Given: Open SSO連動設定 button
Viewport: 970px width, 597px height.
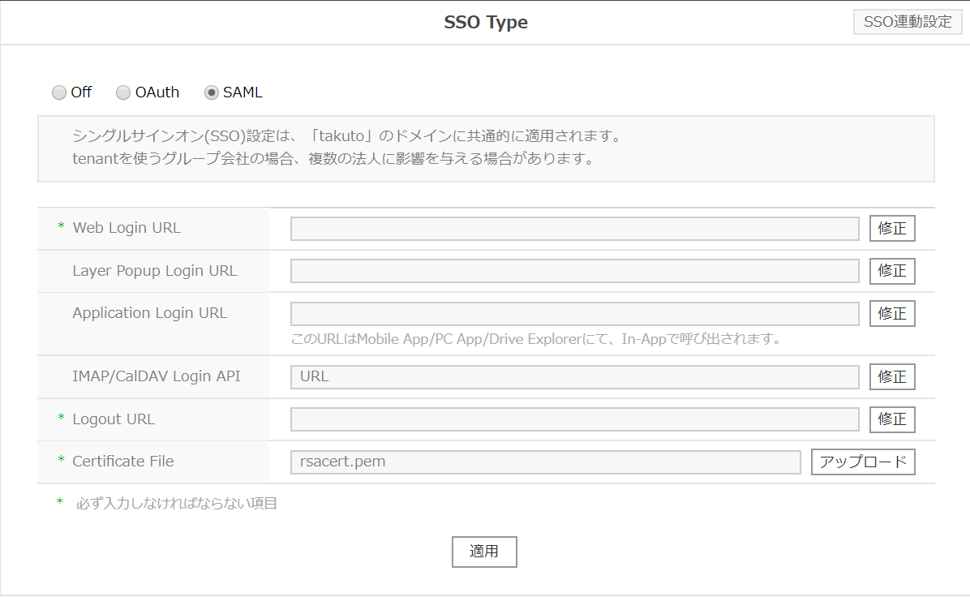Looking at the screenshot, I should coord(908,23).
